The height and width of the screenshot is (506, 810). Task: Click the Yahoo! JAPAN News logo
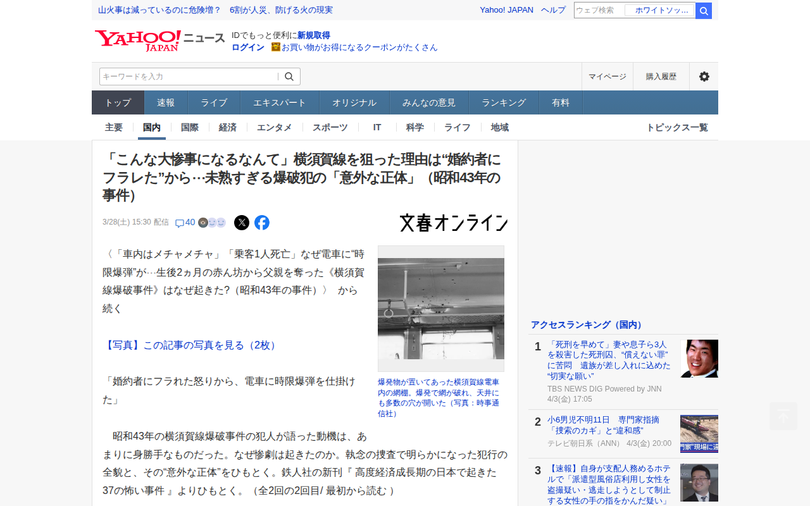(159, 40)
